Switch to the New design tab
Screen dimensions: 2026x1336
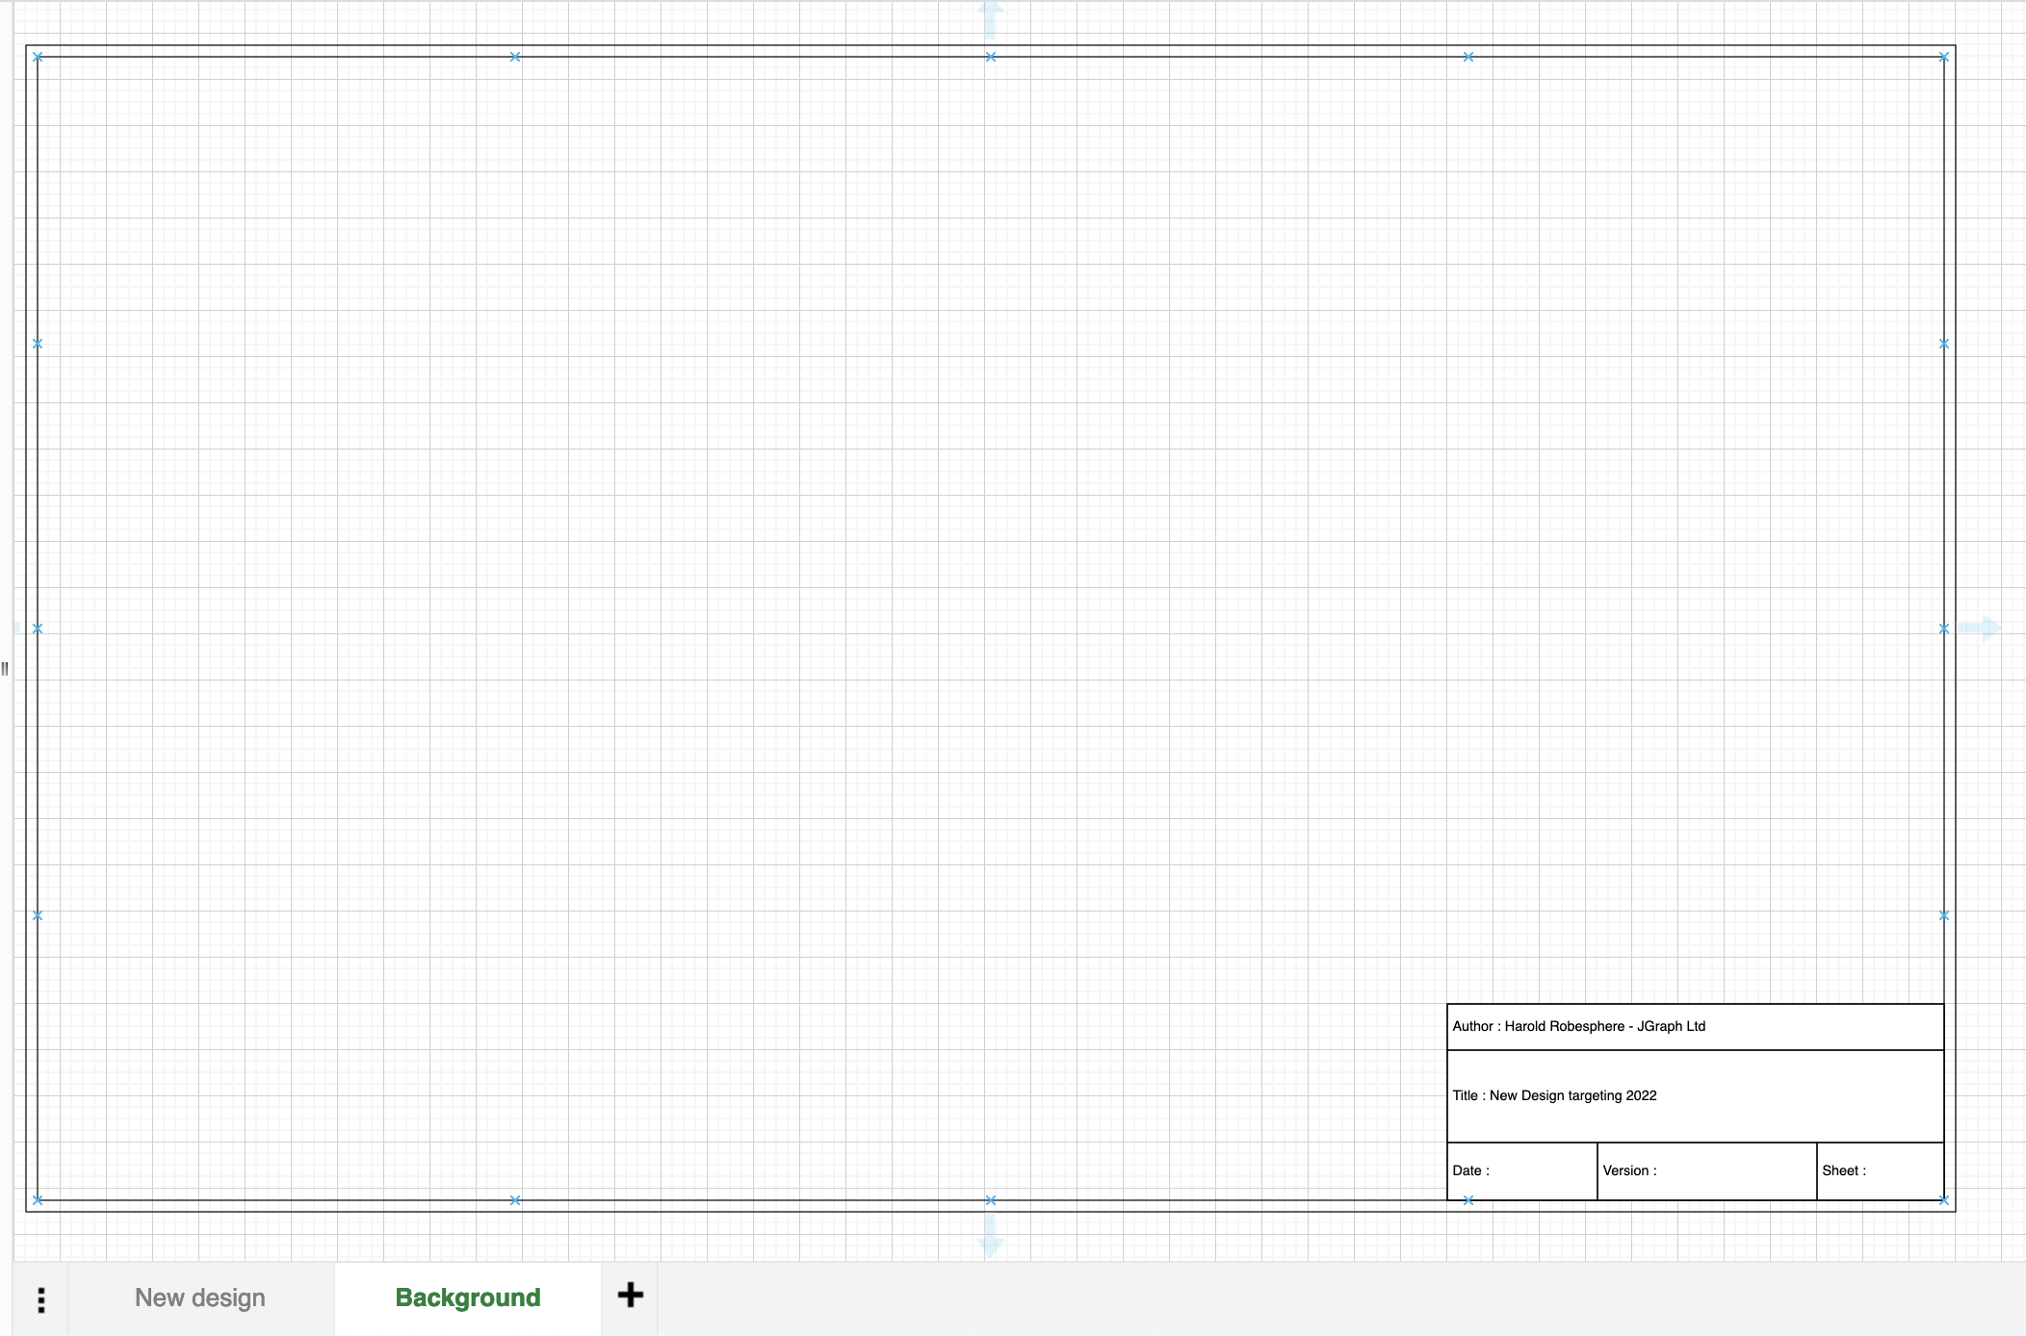[199, 1297]
